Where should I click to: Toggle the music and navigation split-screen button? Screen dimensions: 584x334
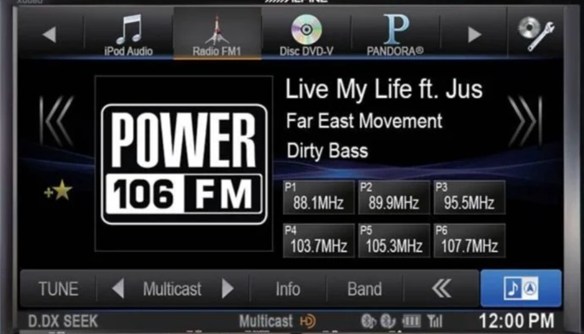[520, 288]
